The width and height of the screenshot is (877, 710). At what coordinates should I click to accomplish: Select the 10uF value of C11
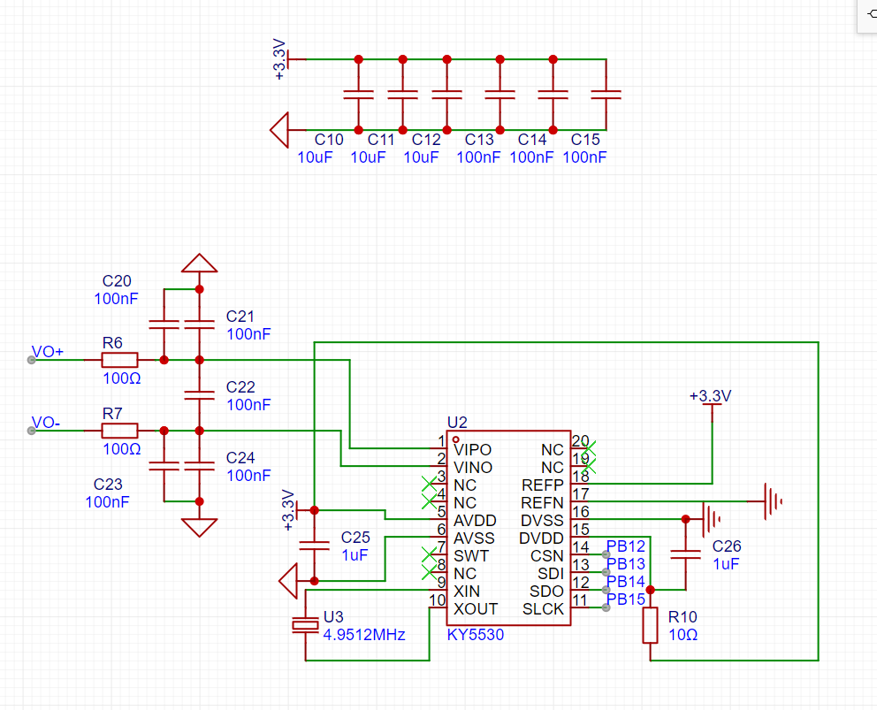[368, 157]
